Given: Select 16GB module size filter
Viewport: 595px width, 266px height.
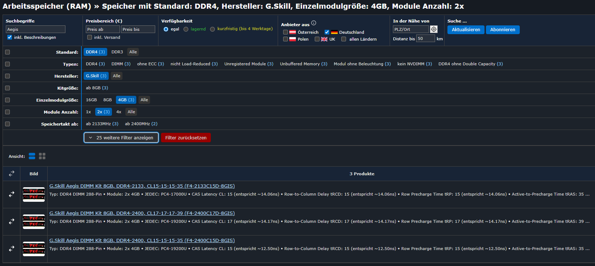Looking at the screenshot, I should coord(91,100).
